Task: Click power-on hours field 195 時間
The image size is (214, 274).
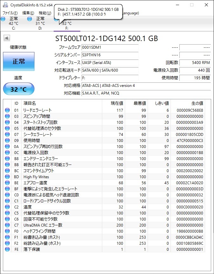Action: click(195, 78)
